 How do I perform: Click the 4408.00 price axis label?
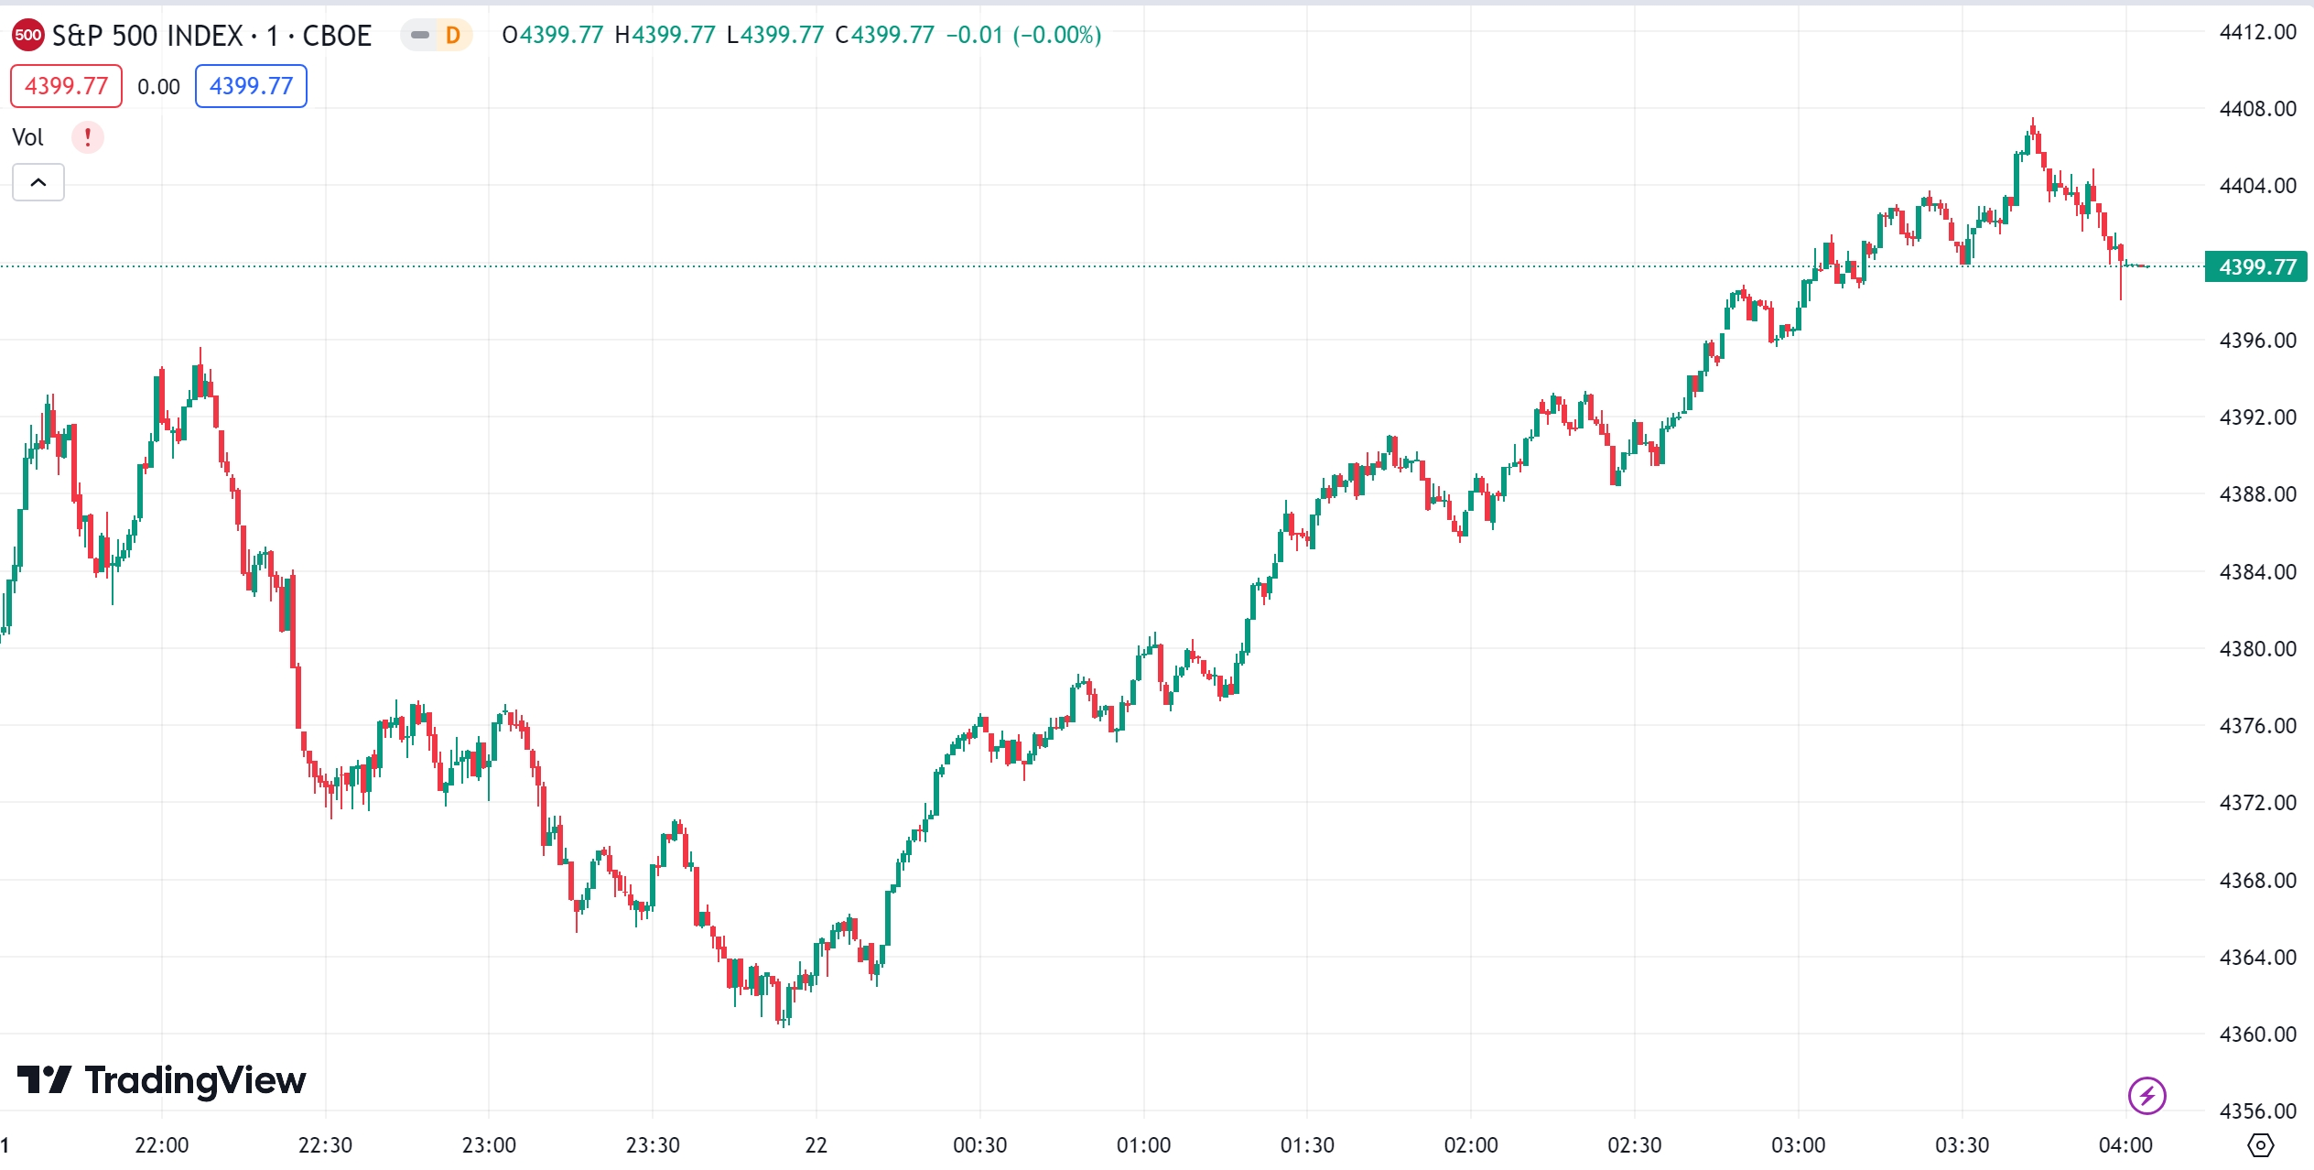2257,109
